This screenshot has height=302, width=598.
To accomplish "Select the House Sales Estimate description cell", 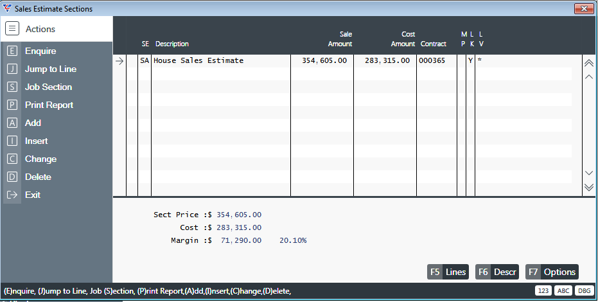I will [x=221, y=60].
